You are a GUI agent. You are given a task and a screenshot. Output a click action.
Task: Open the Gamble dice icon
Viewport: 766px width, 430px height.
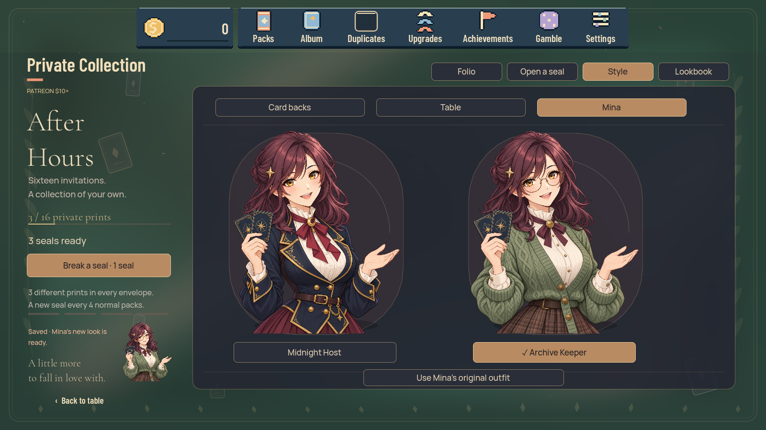coord(549,21)
